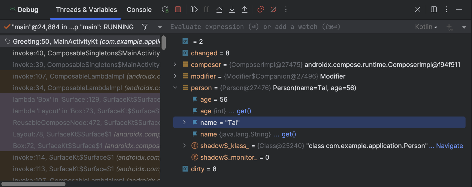Toggle Mute Breakpoints
This screenshot has width=472, height=187.
click(273, 10)
